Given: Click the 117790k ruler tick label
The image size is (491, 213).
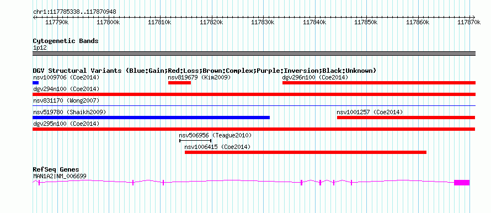Looking at the screenshot, I should tap(57, 22).
